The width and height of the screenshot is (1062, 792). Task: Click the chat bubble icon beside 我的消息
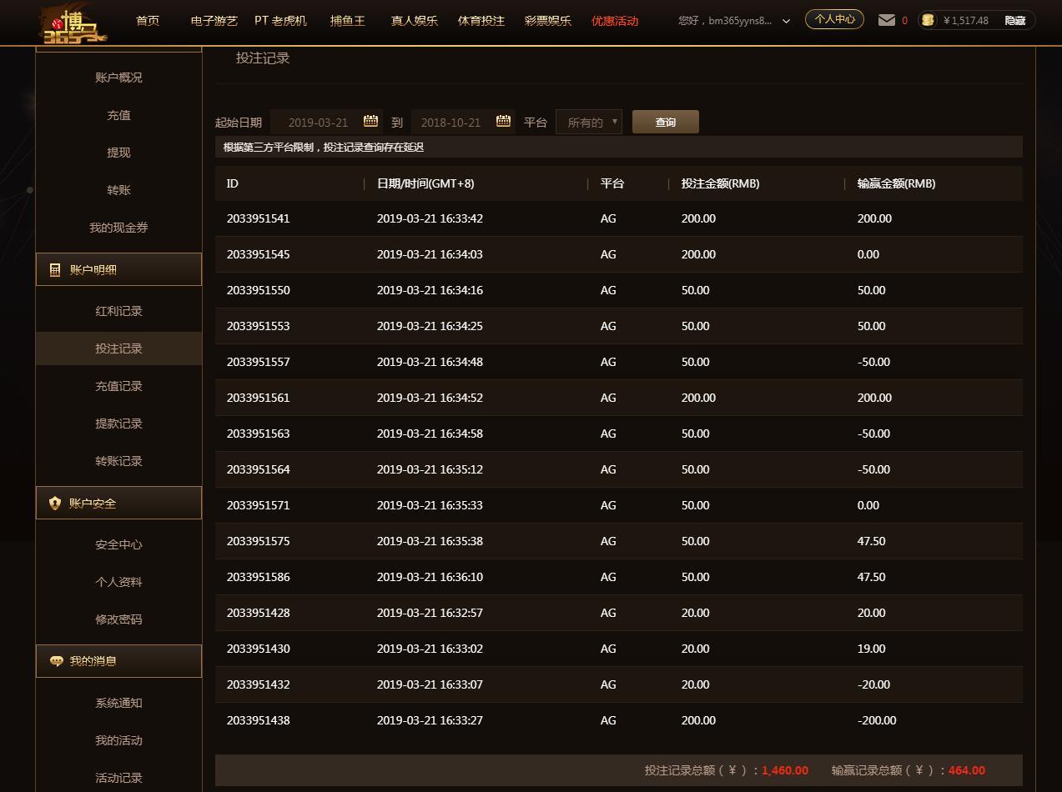(x=56, y=661)
